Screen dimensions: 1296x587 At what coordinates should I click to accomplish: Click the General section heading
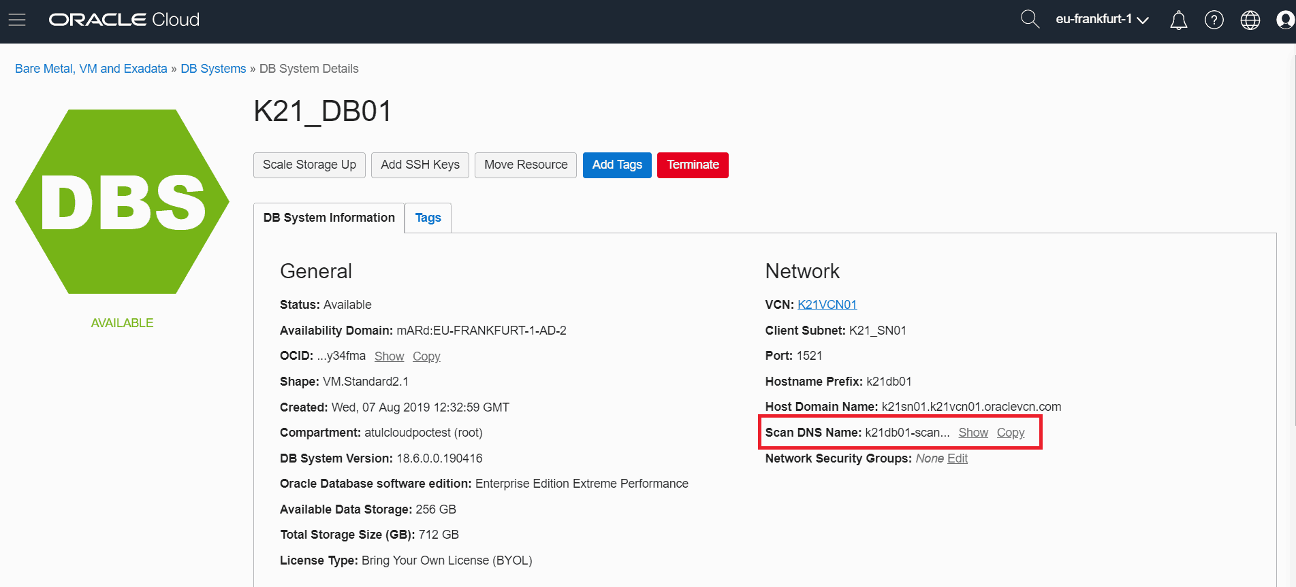316,271
